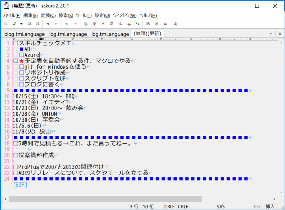The image size is (285, 210).
Task: Open the type settings list icon
Action: [x=148, y=24]
